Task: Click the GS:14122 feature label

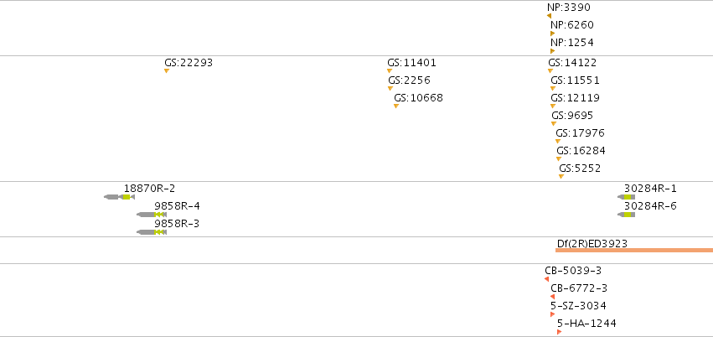Action: click(572, 63)
